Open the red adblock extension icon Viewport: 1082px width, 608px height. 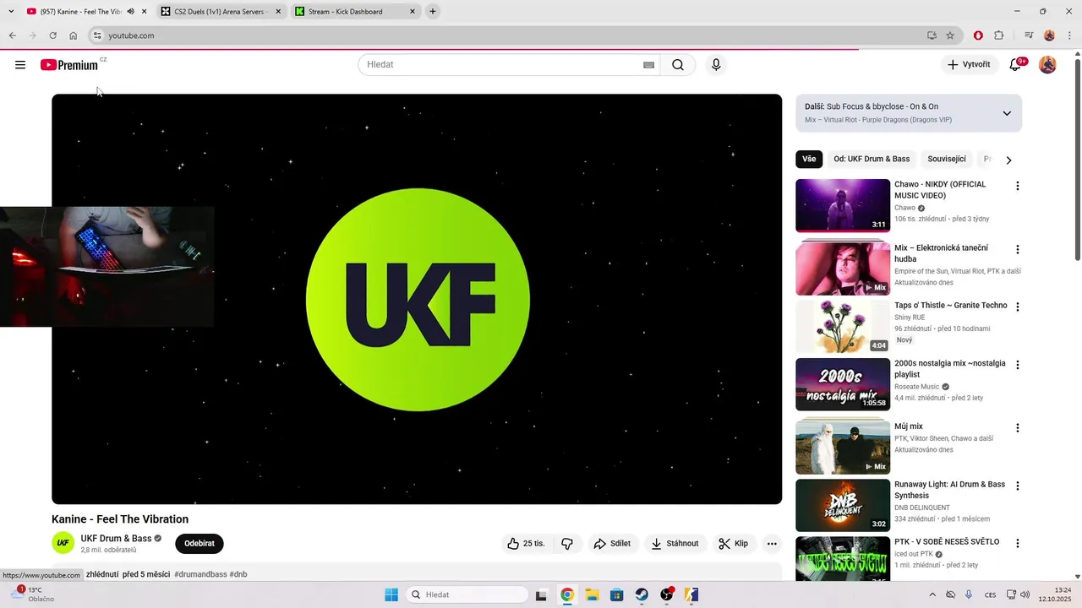point(978,35)
